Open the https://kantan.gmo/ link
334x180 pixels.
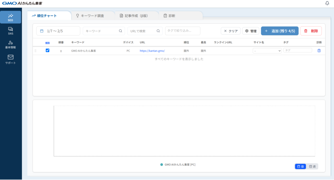(152, 51)
